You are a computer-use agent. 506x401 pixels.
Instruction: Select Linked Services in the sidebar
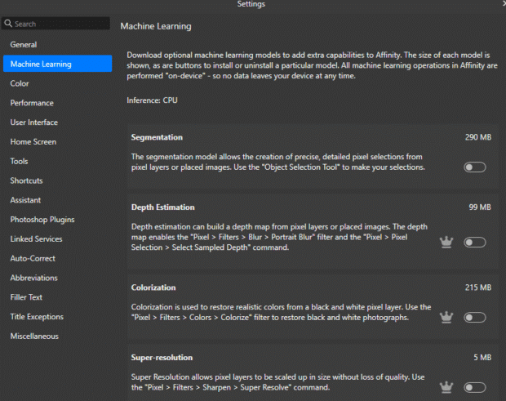(38, 239)
